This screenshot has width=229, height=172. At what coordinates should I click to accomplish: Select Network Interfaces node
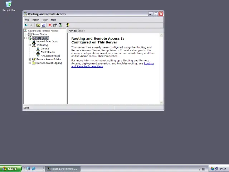point(47,42)
